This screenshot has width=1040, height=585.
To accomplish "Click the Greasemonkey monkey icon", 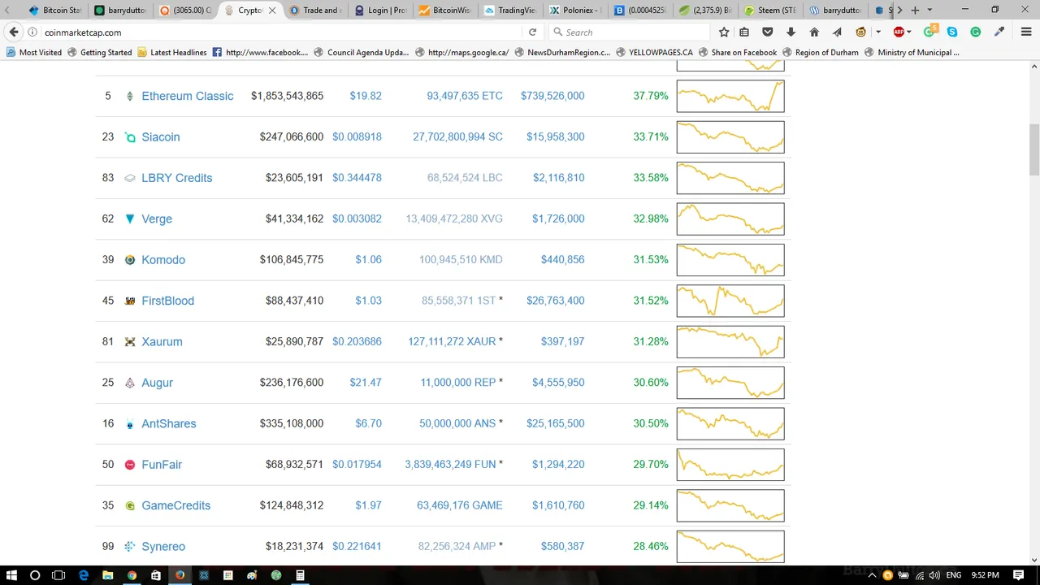I will [860, 32].
